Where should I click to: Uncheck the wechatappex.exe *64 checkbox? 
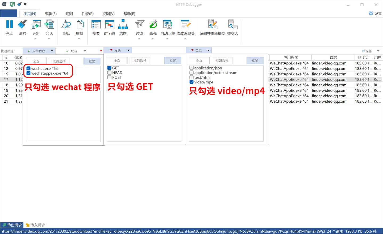[x=28, y=73]
